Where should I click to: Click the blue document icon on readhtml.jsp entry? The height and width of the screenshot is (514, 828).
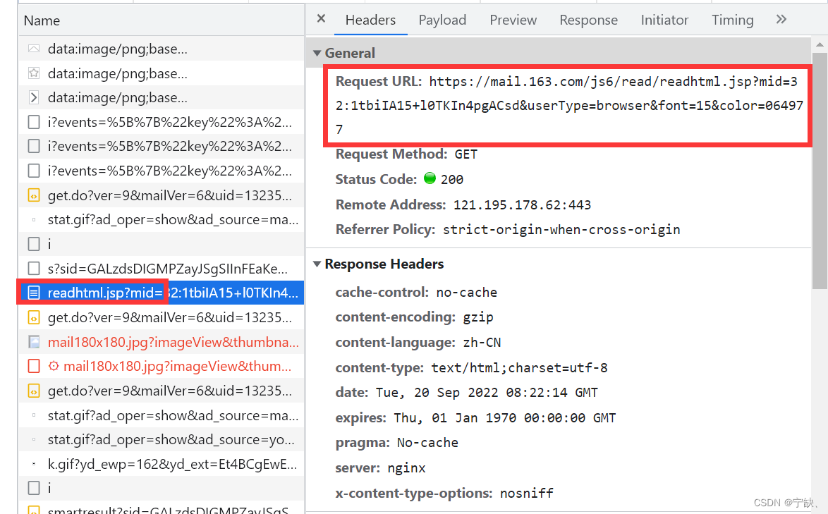(35, 292)
